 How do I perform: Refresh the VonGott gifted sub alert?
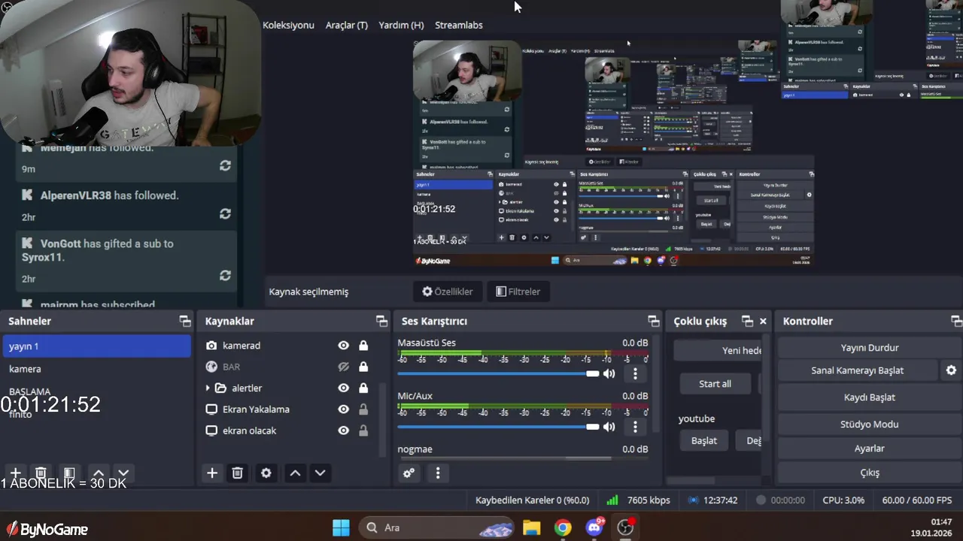point(225,276)
